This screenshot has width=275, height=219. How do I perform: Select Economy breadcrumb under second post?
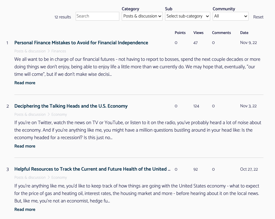(x=59, y=114)
